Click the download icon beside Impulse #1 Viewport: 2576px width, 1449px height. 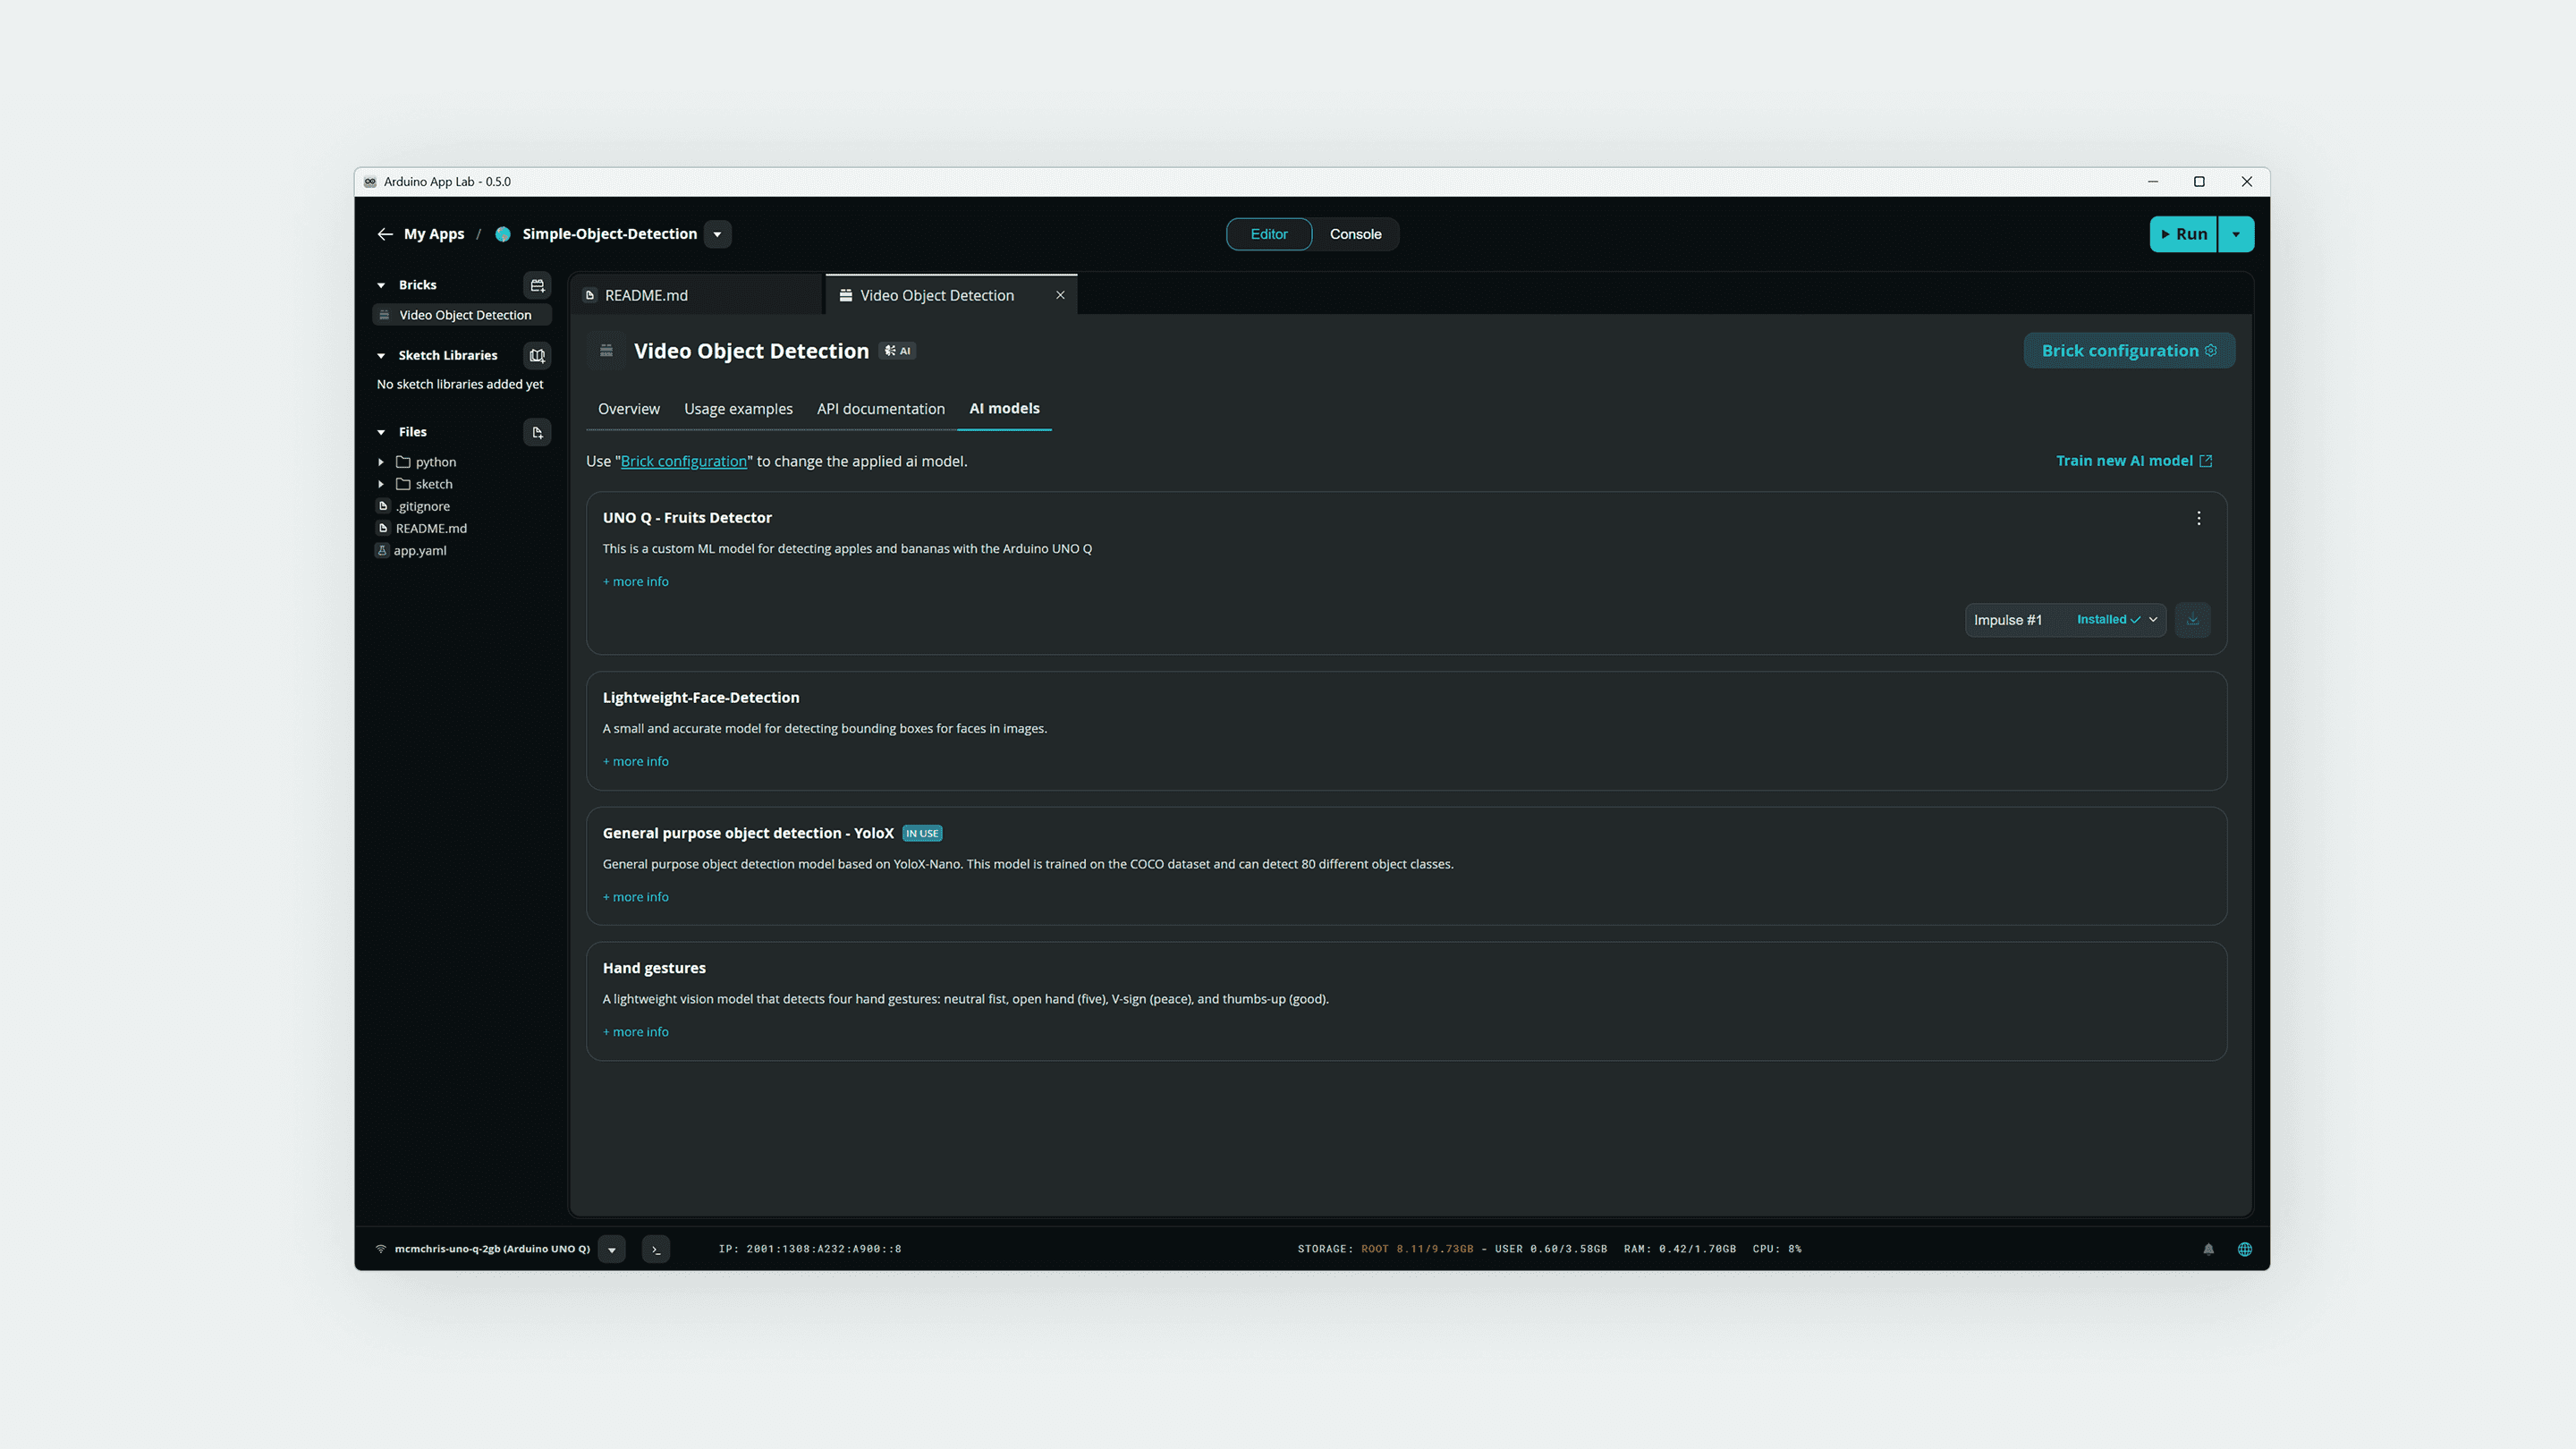pos(2192,620)
